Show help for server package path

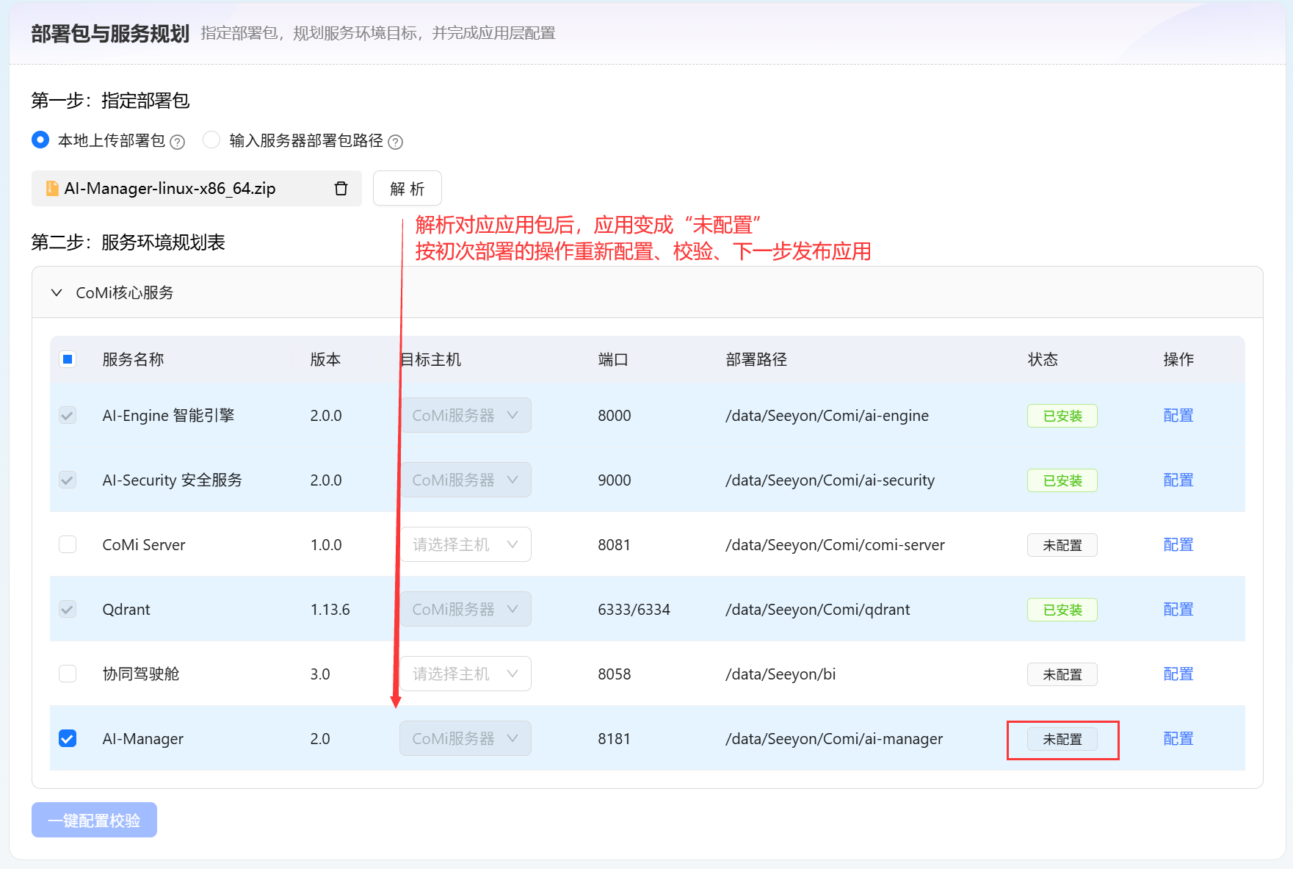click(x=395, y=142)
